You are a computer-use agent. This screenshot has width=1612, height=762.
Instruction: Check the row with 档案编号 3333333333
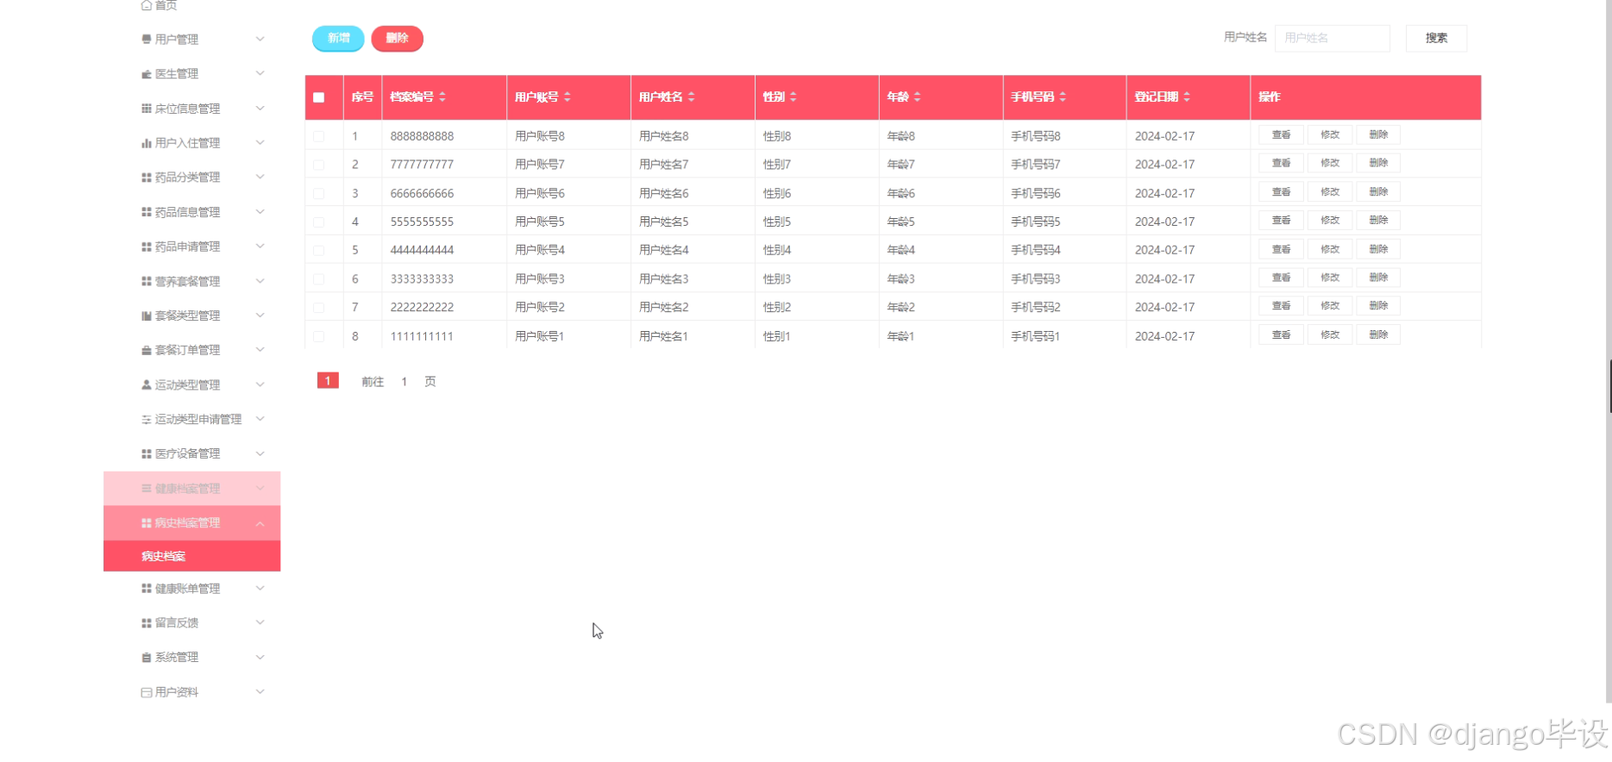pyautogui.click(x=319, y=278)
